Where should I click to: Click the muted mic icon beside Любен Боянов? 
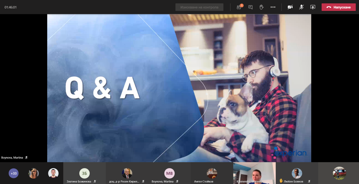pyautogui.click(x=309, y=181)
